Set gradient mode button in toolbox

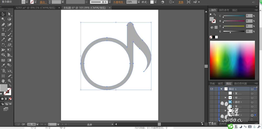coord(6,99)
